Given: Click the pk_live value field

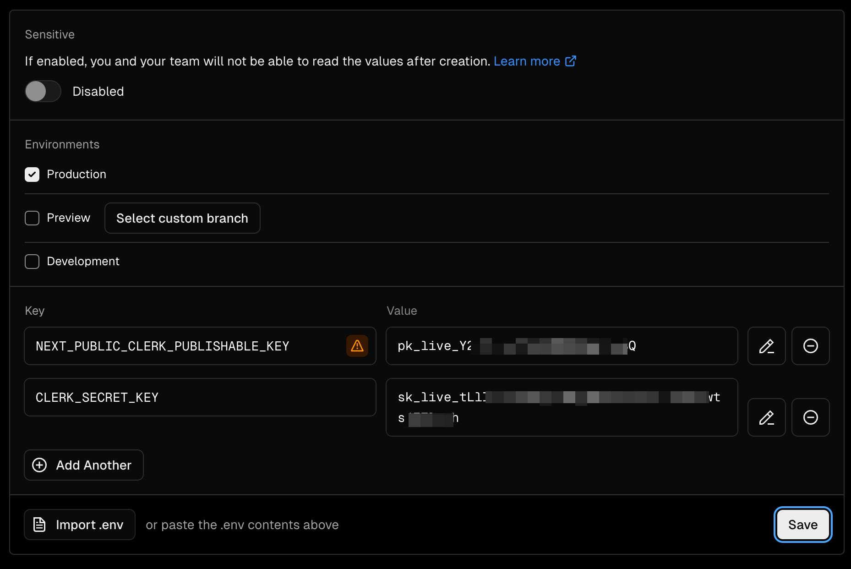Looking at the screenshot, I should coord(562,346).
